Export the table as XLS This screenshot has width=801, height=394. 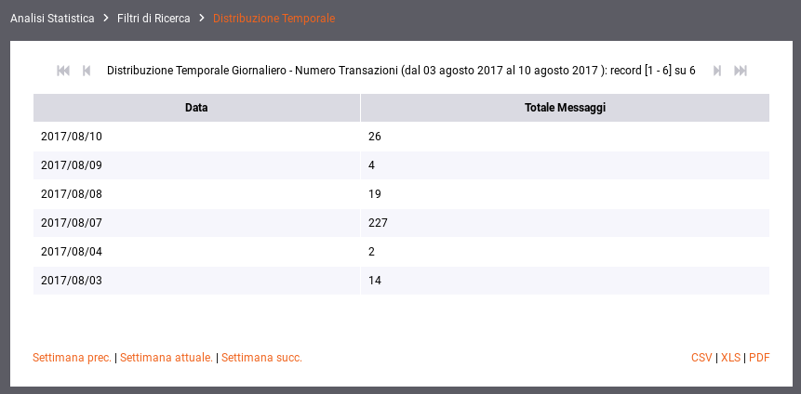coord(730,358)
